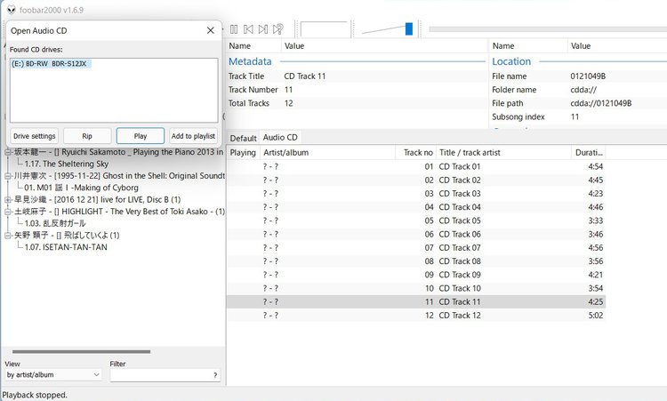667x401 pixels.
Task: Click the playback seek bar
Action: coord(542,29)
